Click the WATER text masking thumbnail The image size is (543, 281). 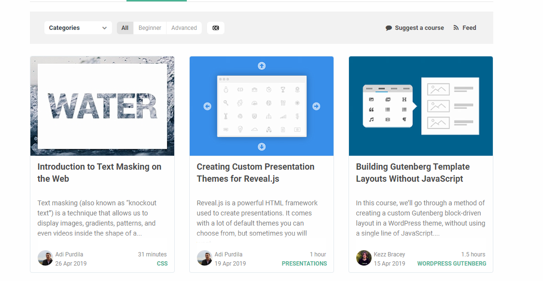[102, 106]
